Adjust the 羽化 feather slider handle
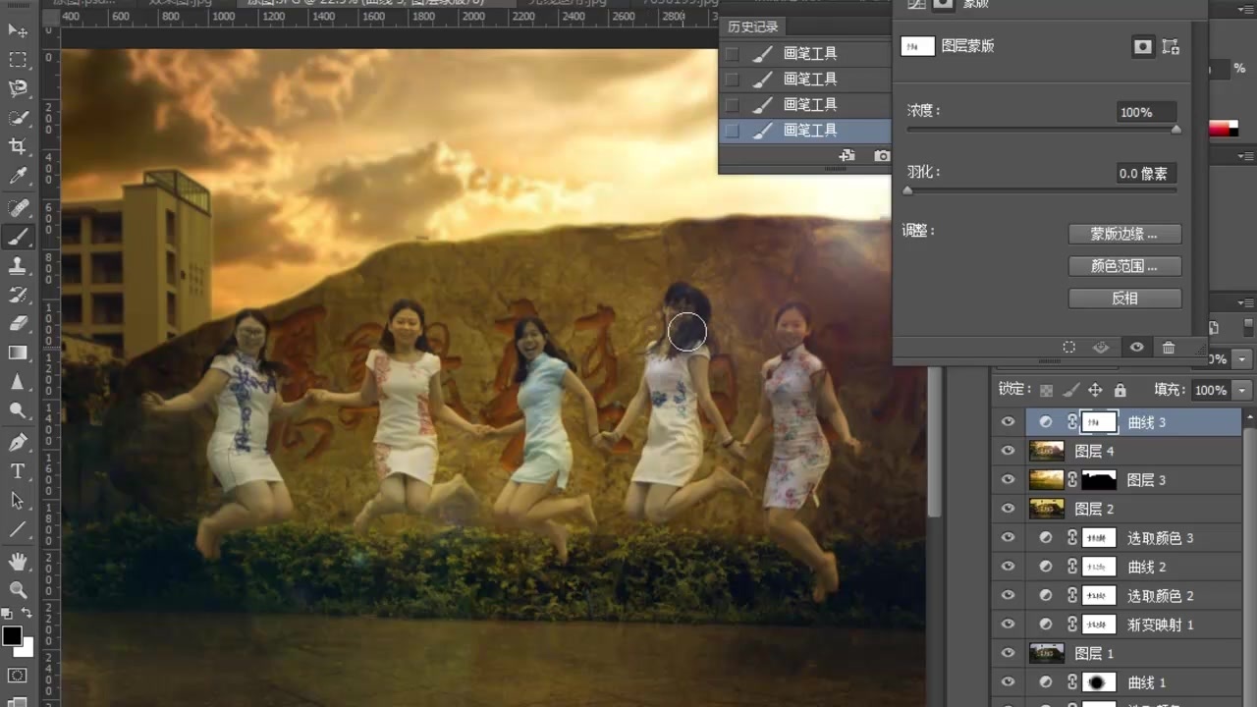 pos(907,190)
